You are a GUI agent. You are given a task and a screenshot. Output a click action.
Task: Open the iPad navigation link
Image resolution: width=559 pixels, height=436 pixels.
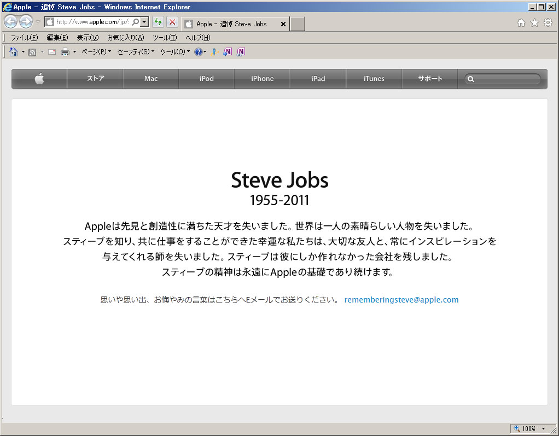[318, 78]
